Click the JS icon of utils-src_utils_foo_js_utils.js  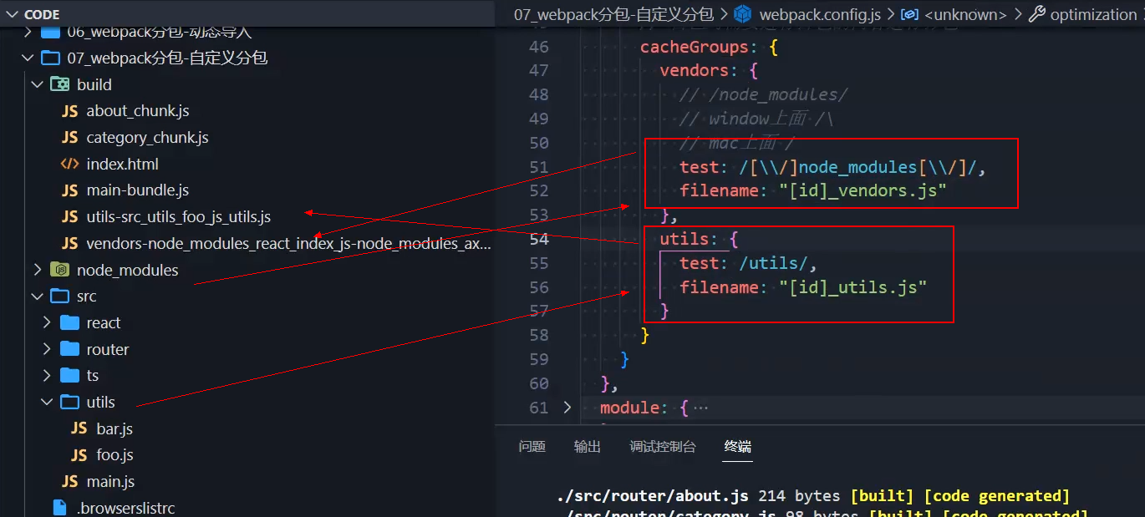click(x=70, y=217)
